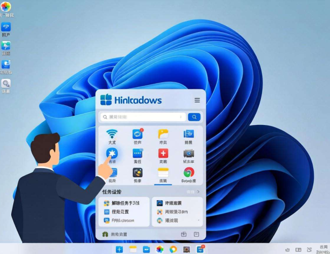
Task: Open the Chrome-like browser icon in grid
Action: pos(189,173)
